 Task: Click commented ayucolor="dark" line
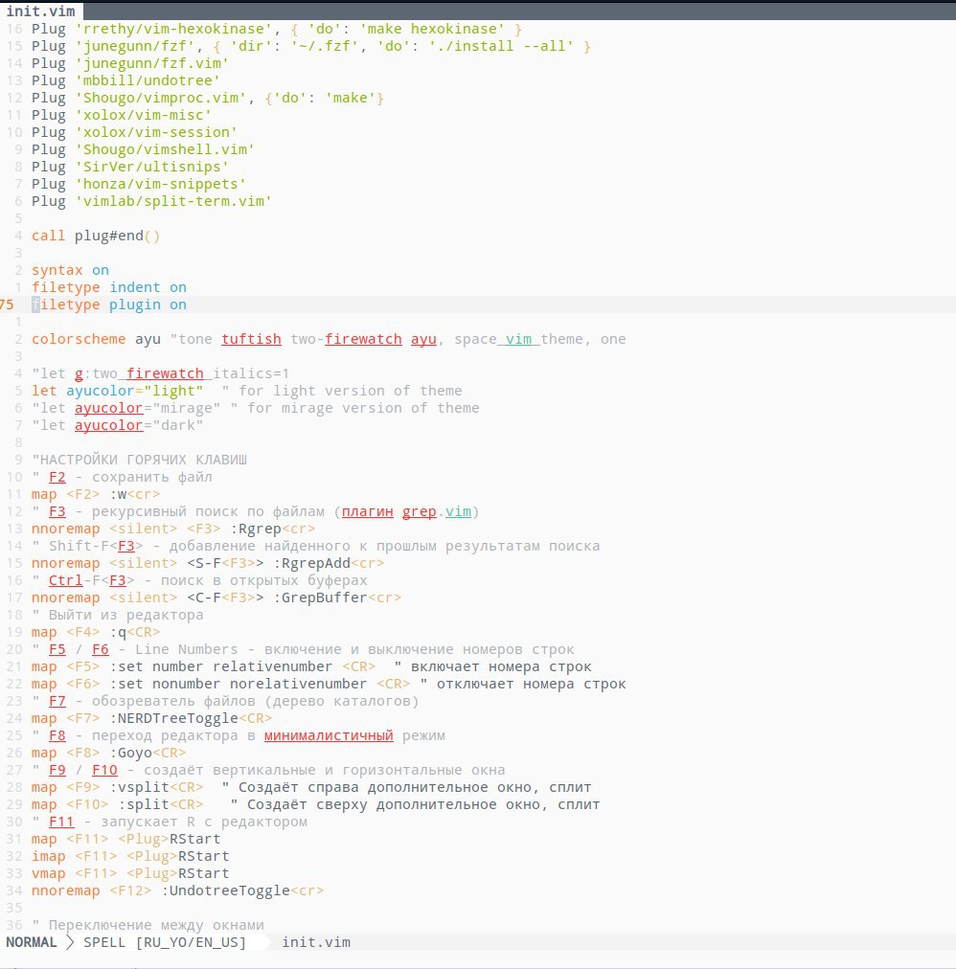(118, 426)
